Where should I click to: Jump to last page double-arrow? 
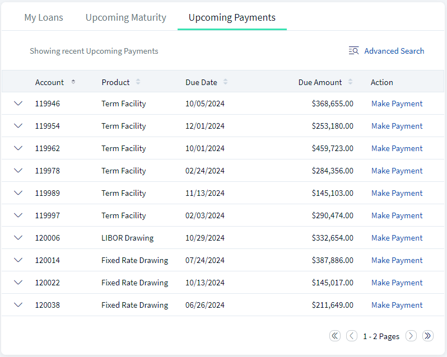tap(428, 336)
